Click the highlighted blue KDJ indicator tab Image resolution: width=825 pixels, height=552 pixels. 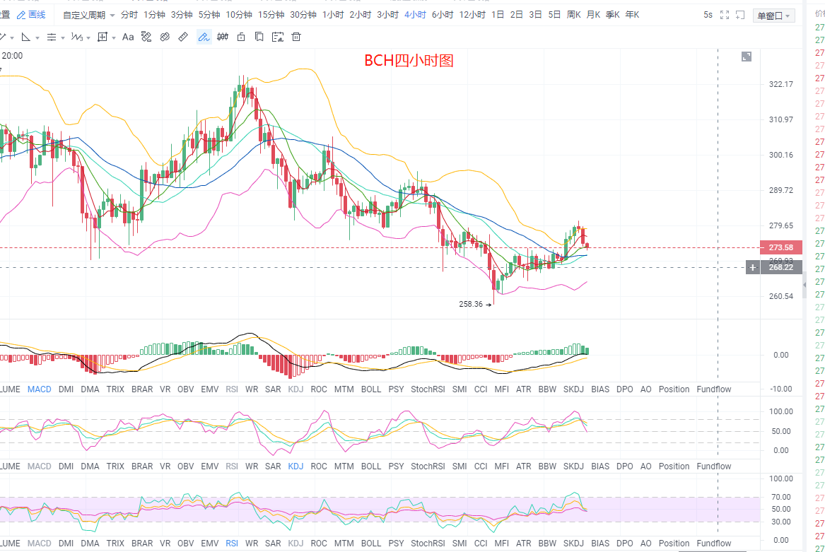[x=295, y=466]
